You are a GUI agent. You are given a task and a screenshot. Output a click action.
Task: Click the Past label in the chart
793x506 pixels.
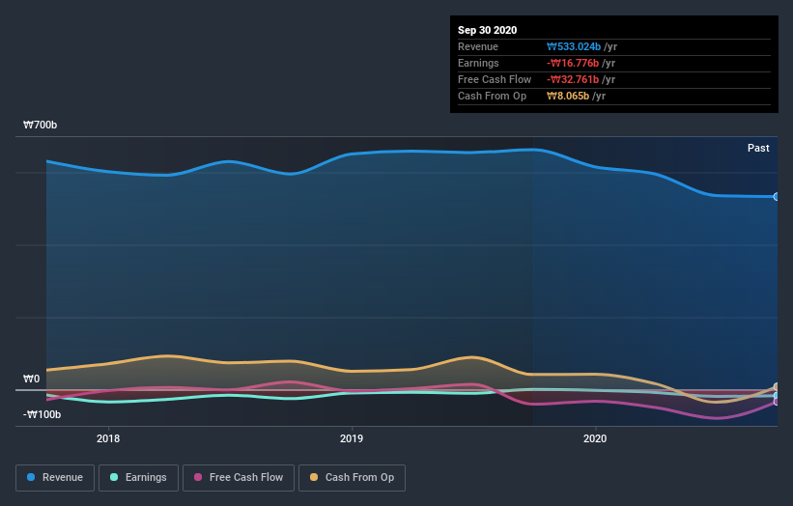point(758,148)
